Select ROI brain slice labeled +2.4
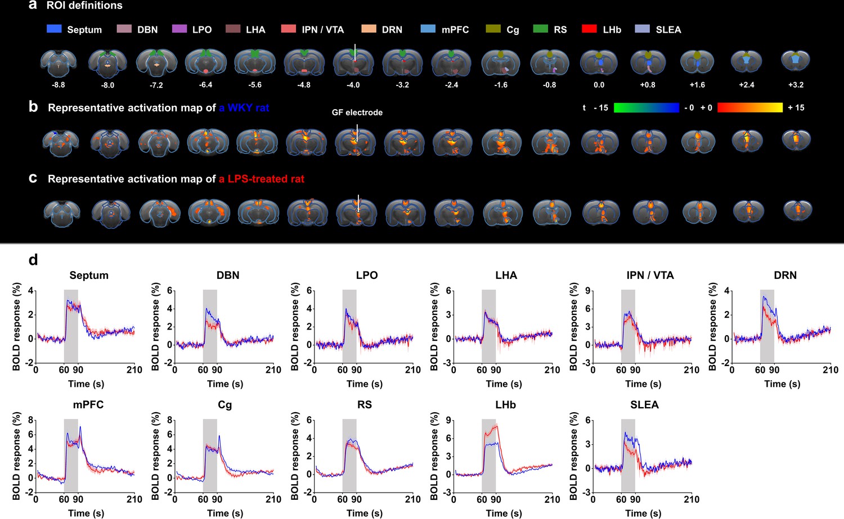The image size is (844, 519). [x=747, y=62]
